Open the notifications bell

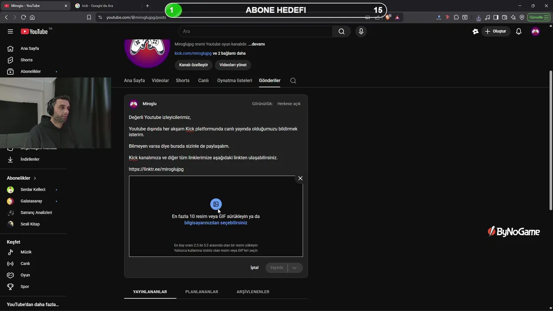519,31
